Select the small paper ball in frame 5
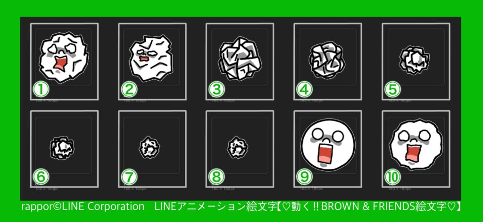The height and width of the screenshot is (222, 483). point(414,60)
